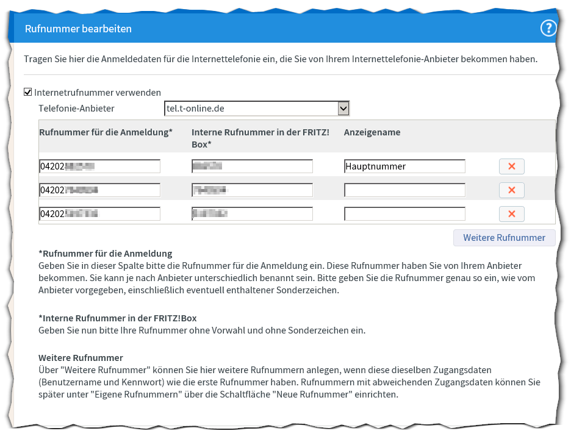Focus second row Interne Rufnummer field
571x439 pixels.
[252, 190]
